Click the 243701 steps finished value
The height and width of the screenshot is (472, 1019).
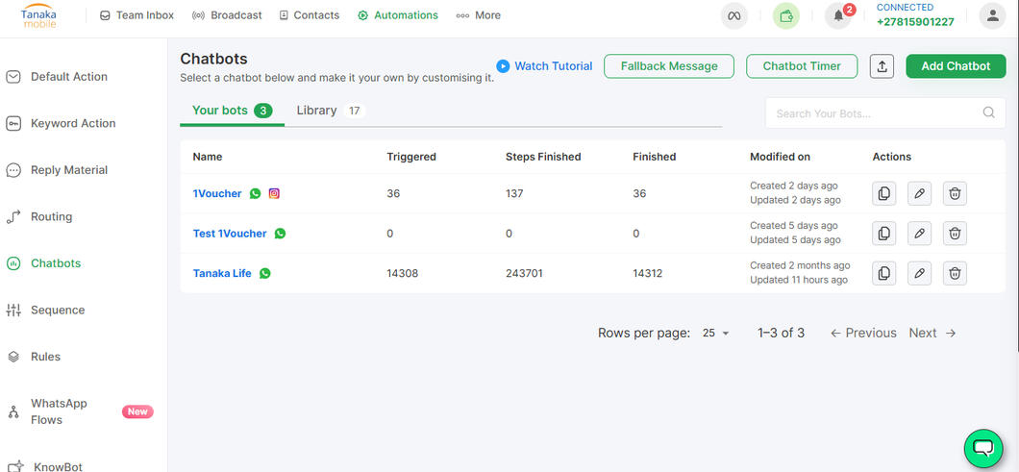coord(525,274)
